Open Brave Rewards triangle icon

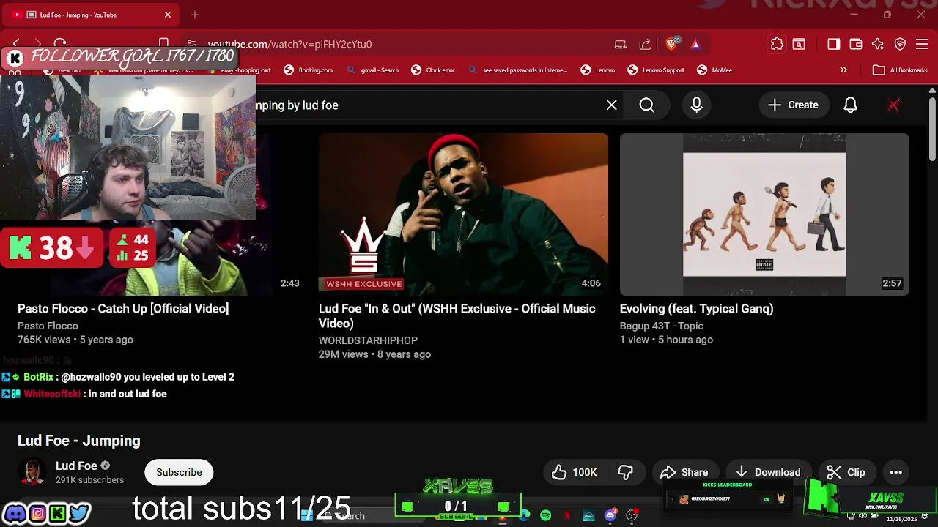tap(695, 44)
